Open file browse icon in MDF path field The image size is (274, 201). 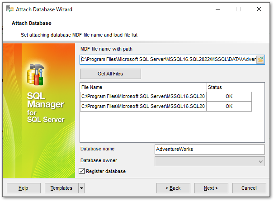(260, 60)
